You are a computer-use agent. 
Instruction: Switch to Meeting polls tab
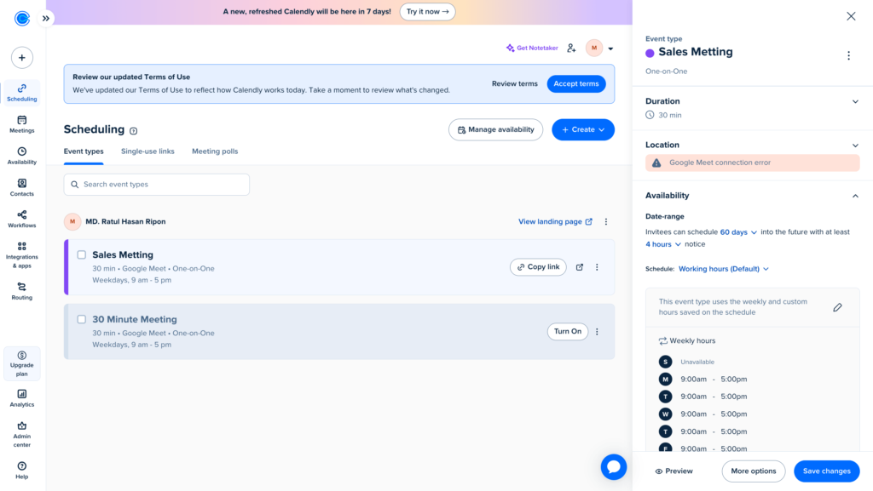215,151
